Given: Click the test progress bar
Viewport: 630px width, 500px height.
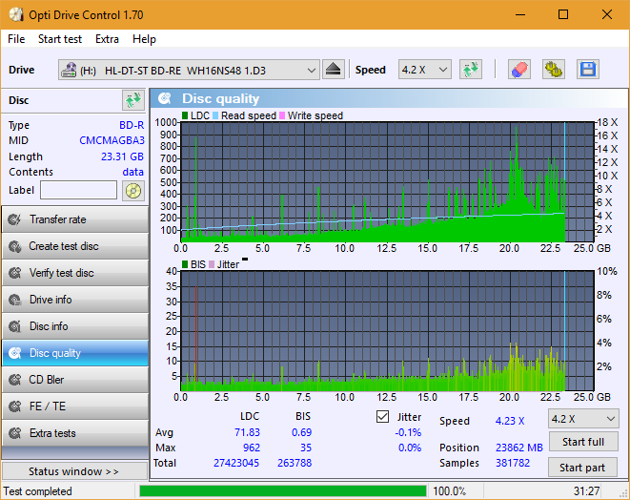Looking at the screenshot, I should coord(283,491).
